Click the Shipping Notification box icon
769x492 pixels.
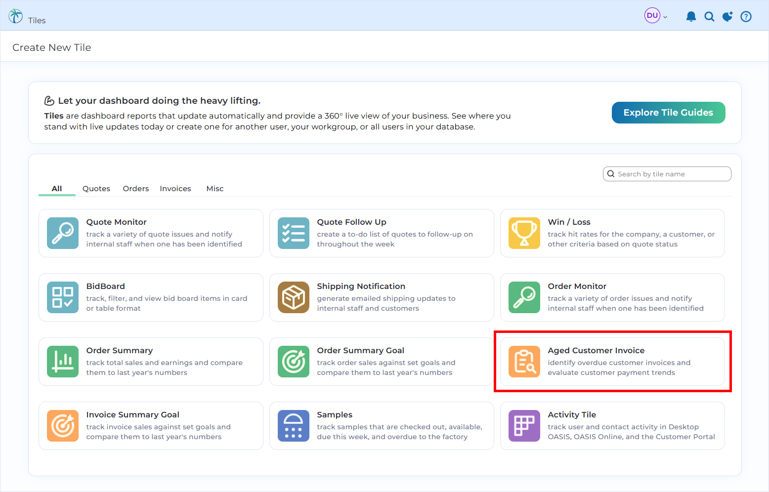tap(294, 297)
